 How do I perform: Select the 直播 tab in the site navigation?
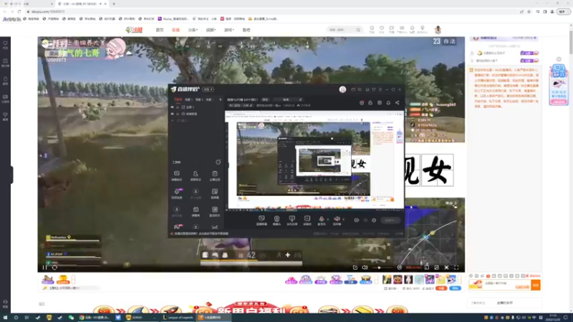[x=175, y=30]
